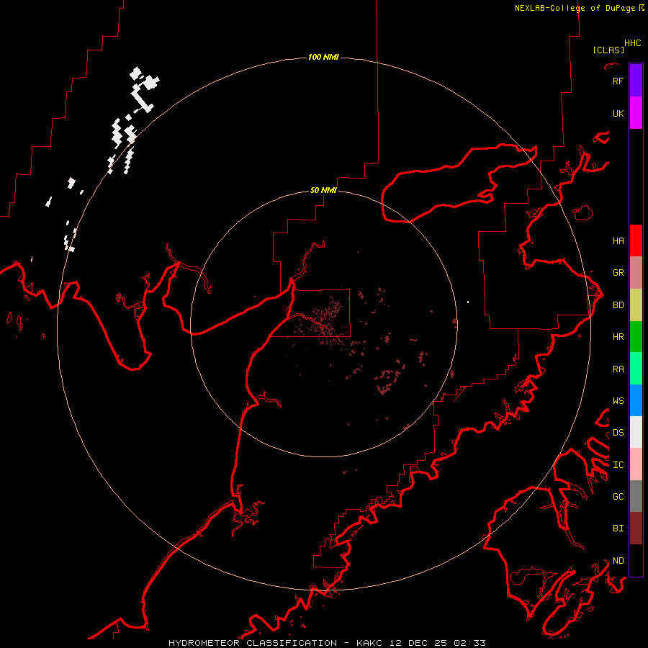
Task: Click the HHC product code label
Action: click(633, 43)
